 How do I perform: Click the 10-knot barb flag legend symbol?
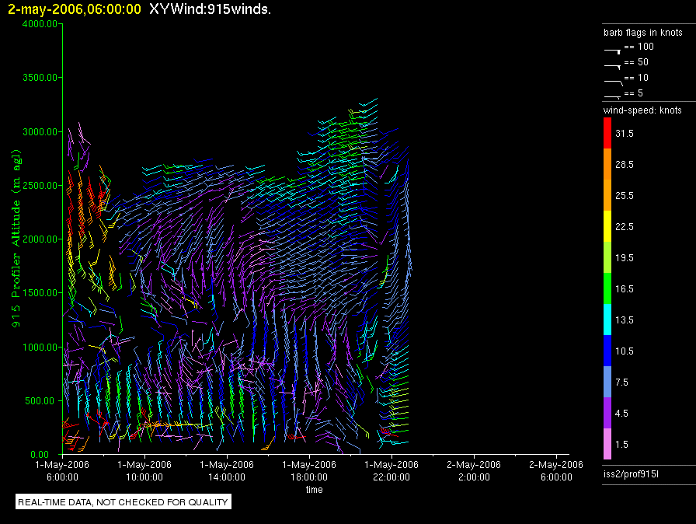(x=612, y=81)
